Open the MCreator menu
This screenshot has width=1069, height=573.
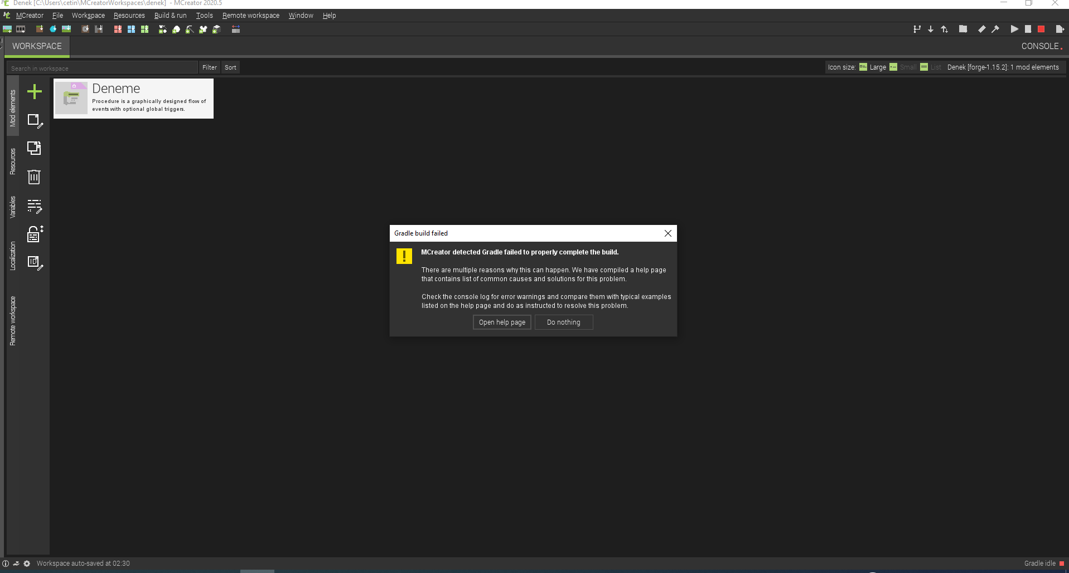pos(30,16)
